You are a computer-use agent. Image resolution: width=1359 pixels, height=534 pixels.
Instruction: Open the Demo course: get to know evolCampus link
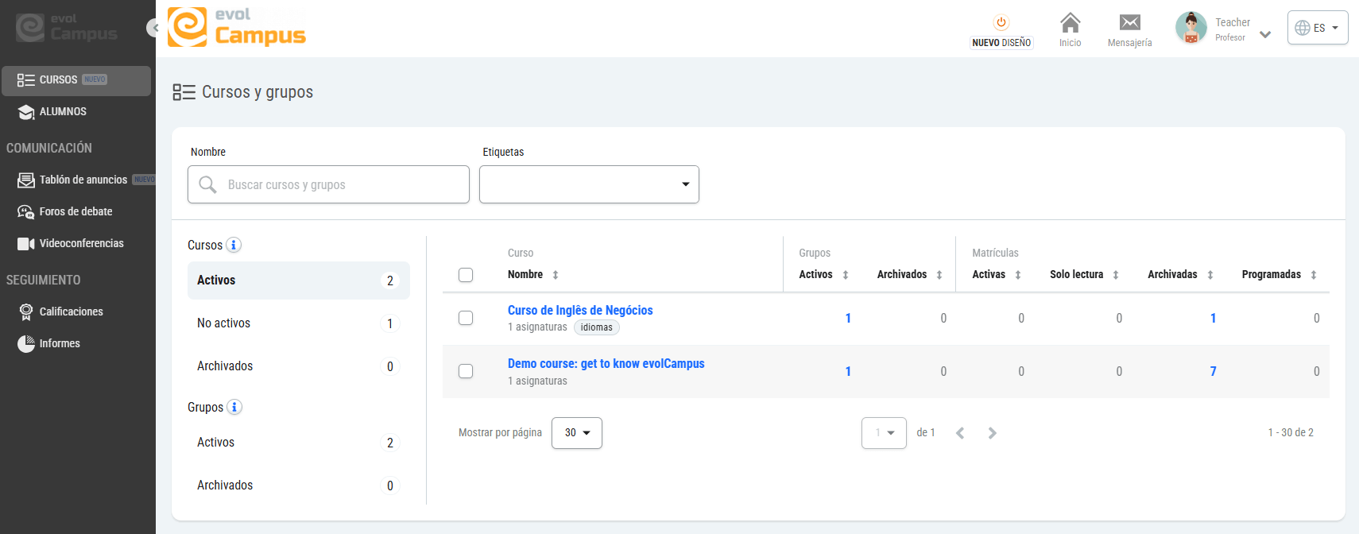[x=606, y=364]
